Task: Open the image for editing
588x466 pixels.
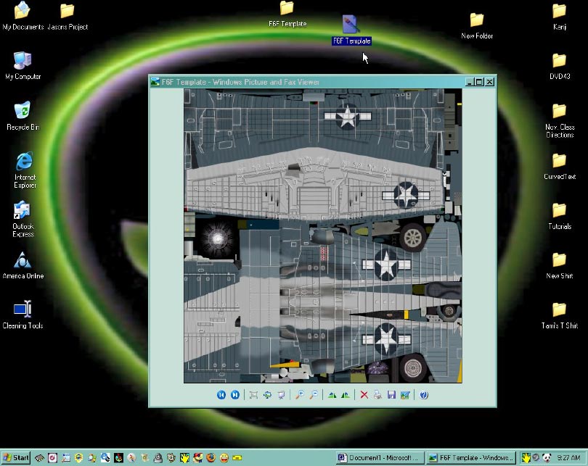Action: [x=405, y=395]
